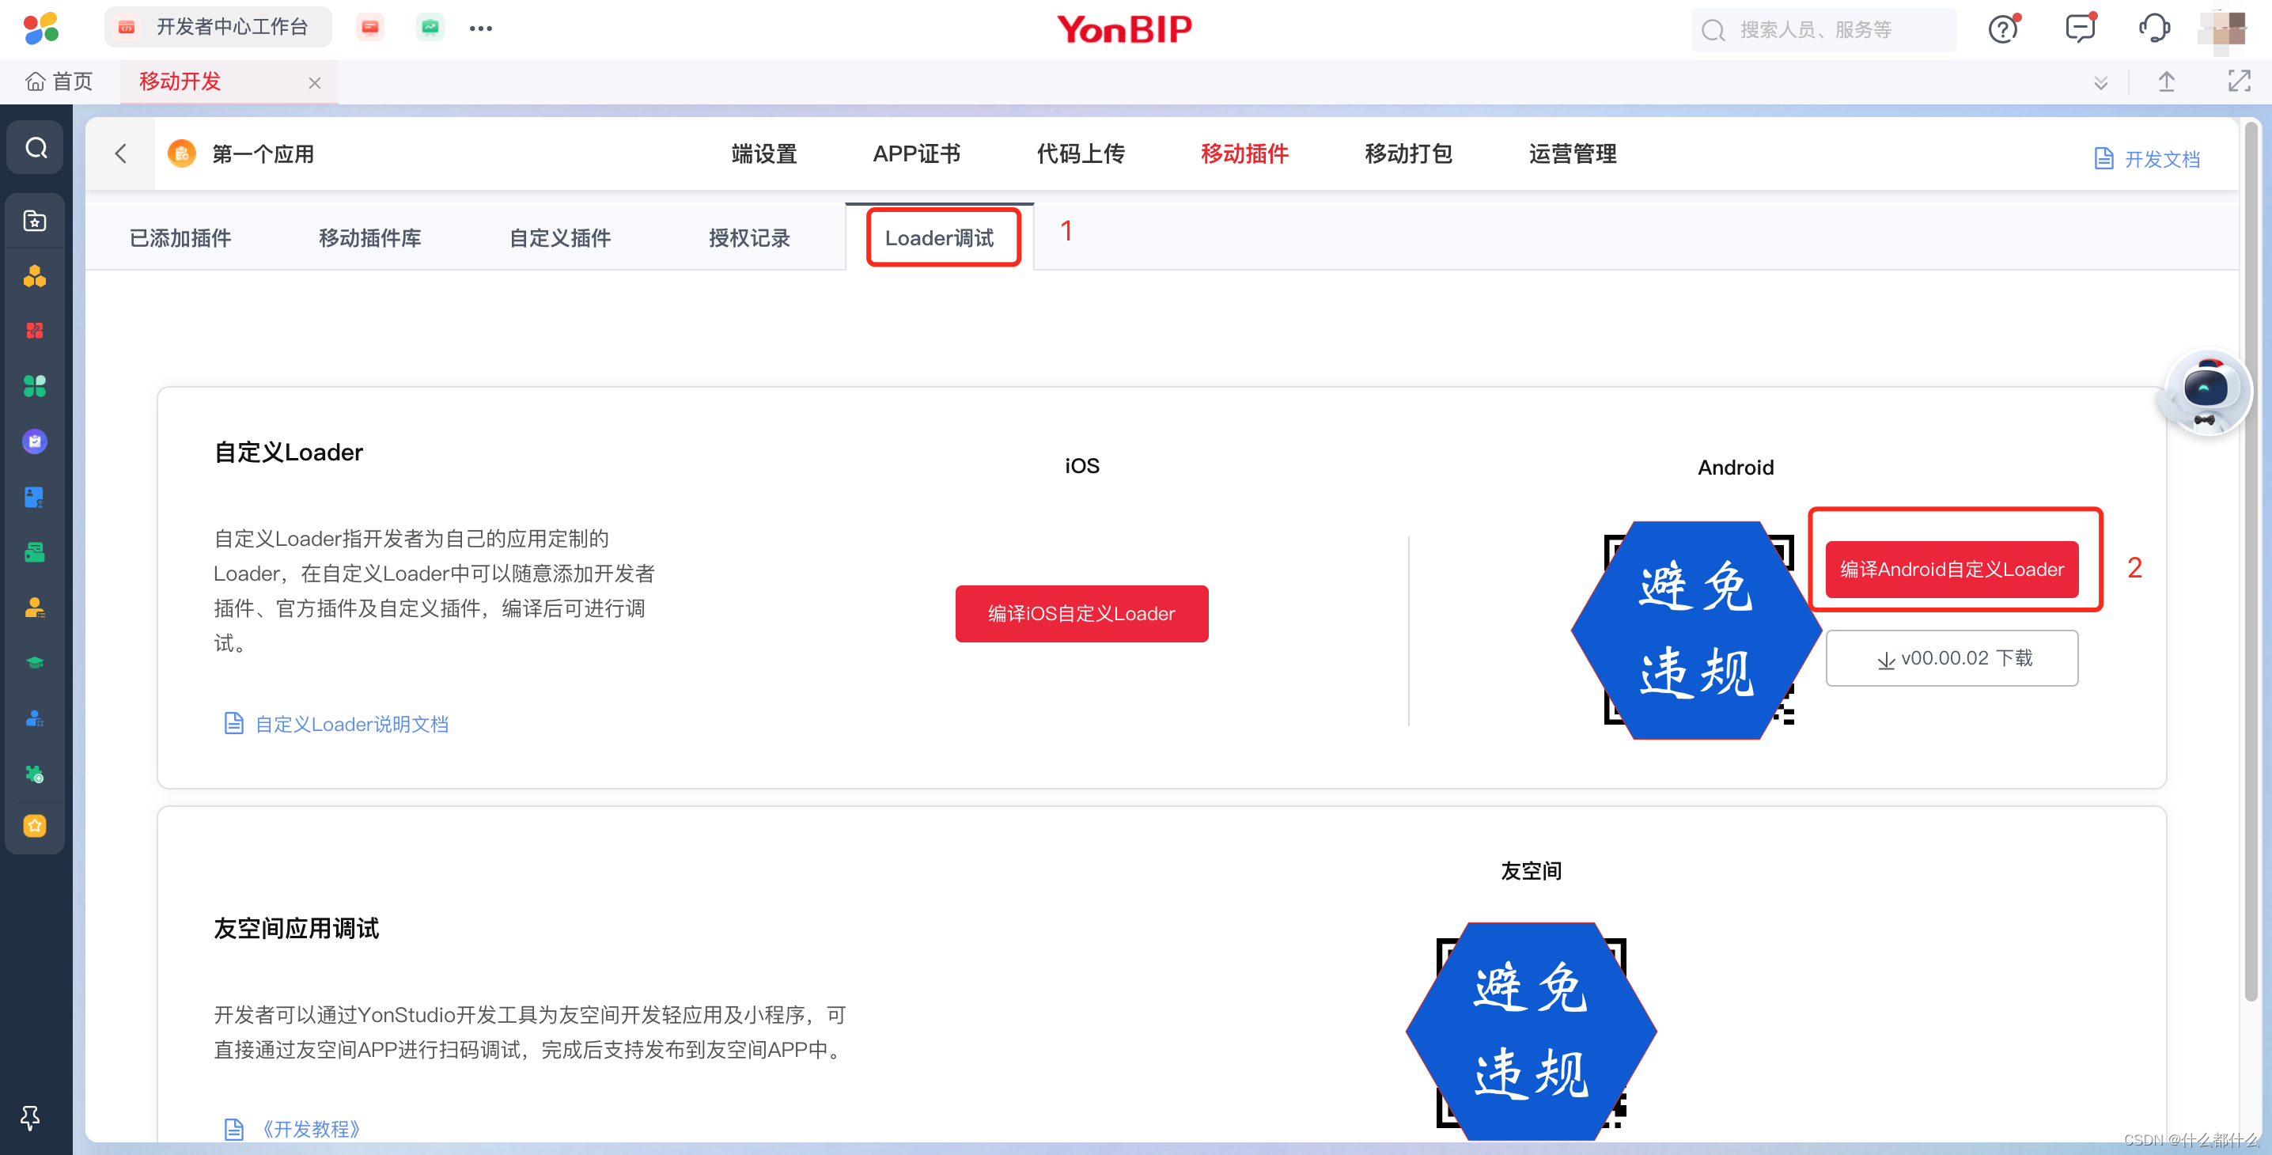Open the 自定义Loader说明文档 link

[x=351, y=724]
